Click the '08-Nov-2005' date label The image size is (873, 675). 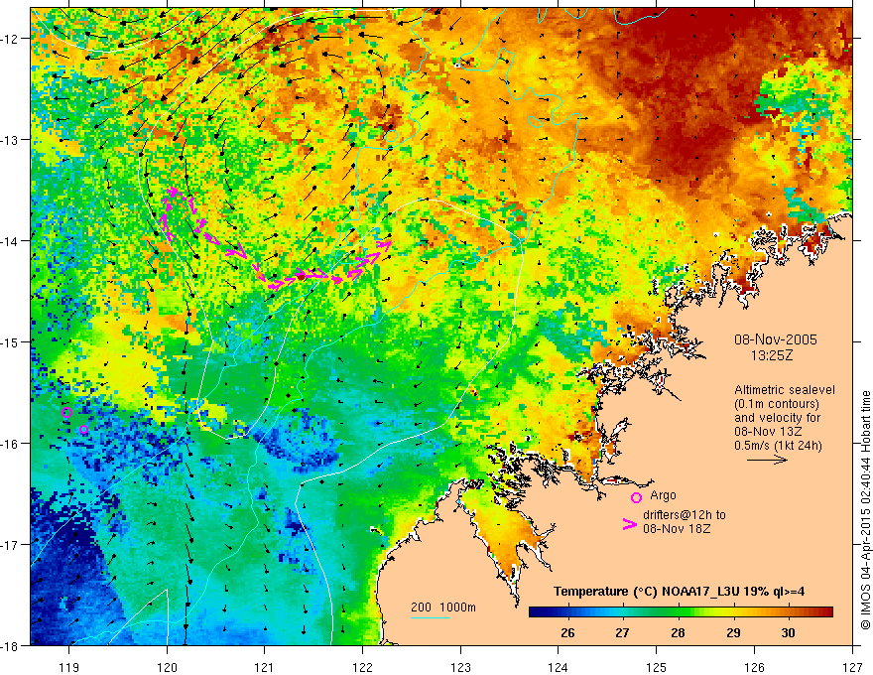pos(776,339)
